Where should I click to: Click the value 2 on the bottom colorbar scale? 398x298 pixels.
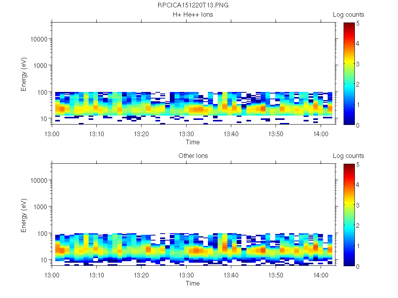coord(358,225)
